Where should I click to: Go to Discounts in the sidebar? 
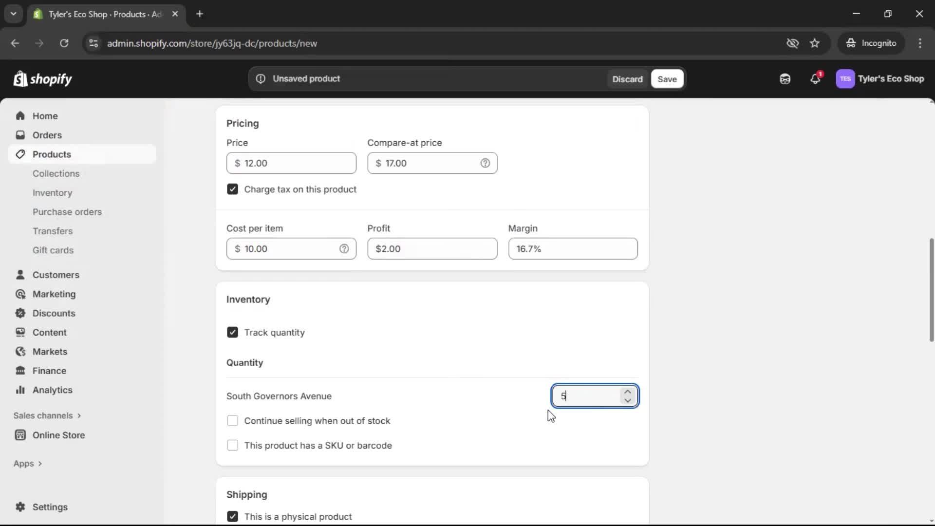coord(54,313)
